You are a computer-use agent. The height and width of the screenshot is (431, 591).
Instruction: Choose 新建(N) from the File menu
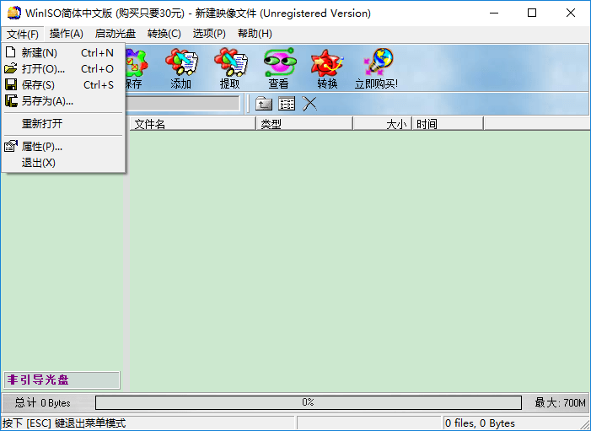63,53
